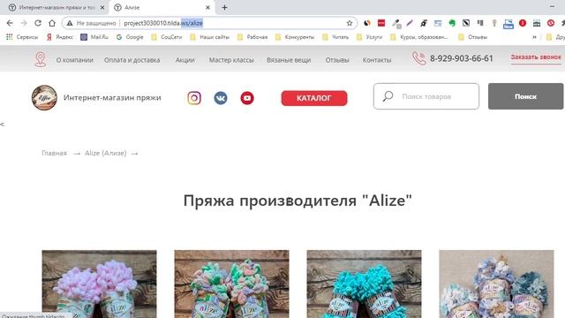Screen dimensions: 565x318
Task: Open Акции menu item
Action: 185,60
